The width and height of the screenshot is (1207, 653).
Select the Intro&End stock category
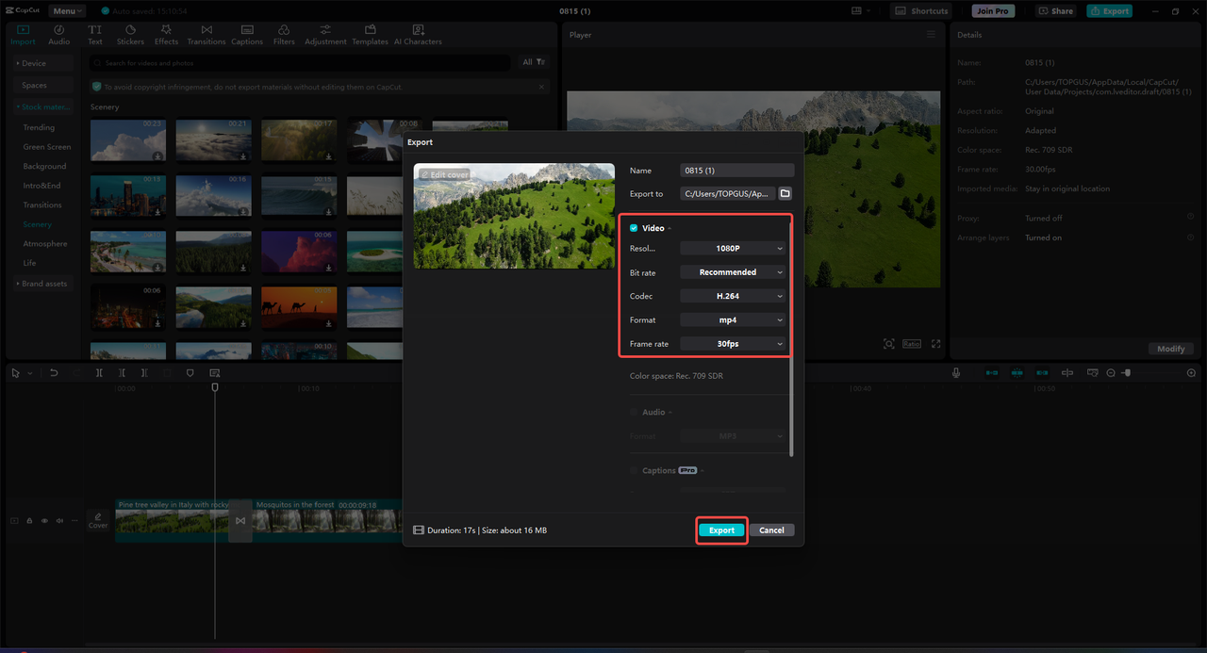click(41, 186)
